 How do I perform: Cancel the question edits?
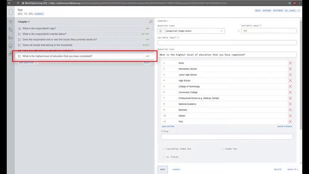click(176, 170)
